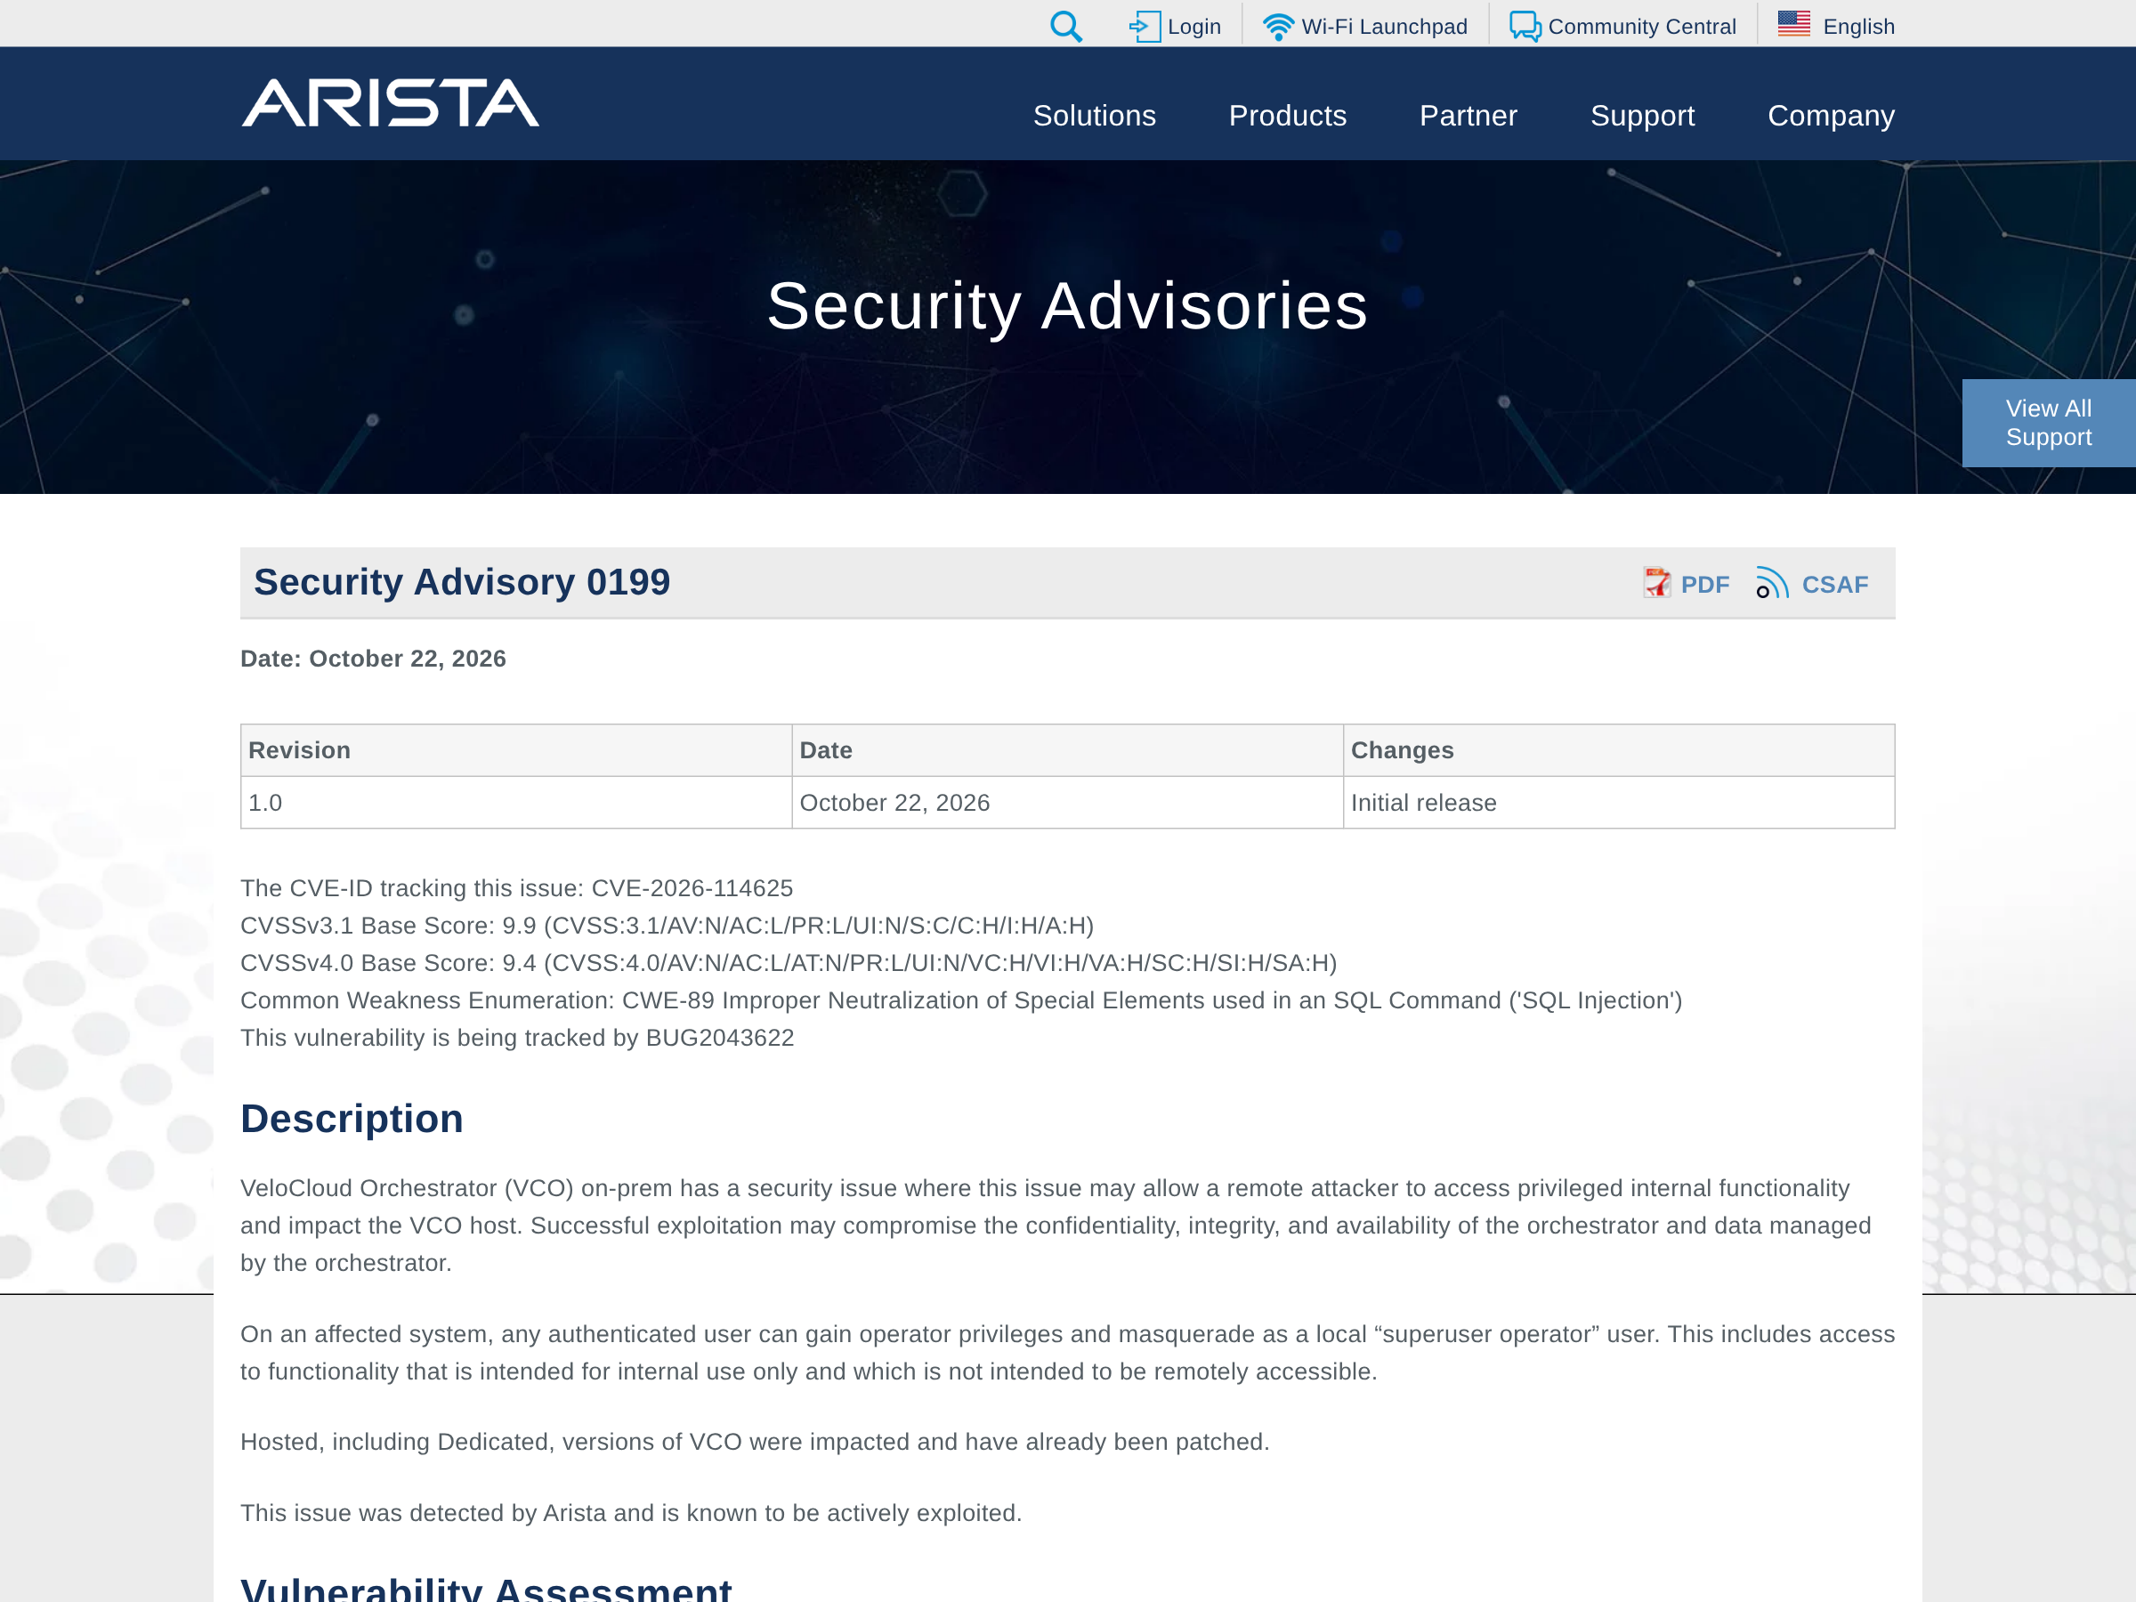Open the Partner menu

(x=1468, y=116)
